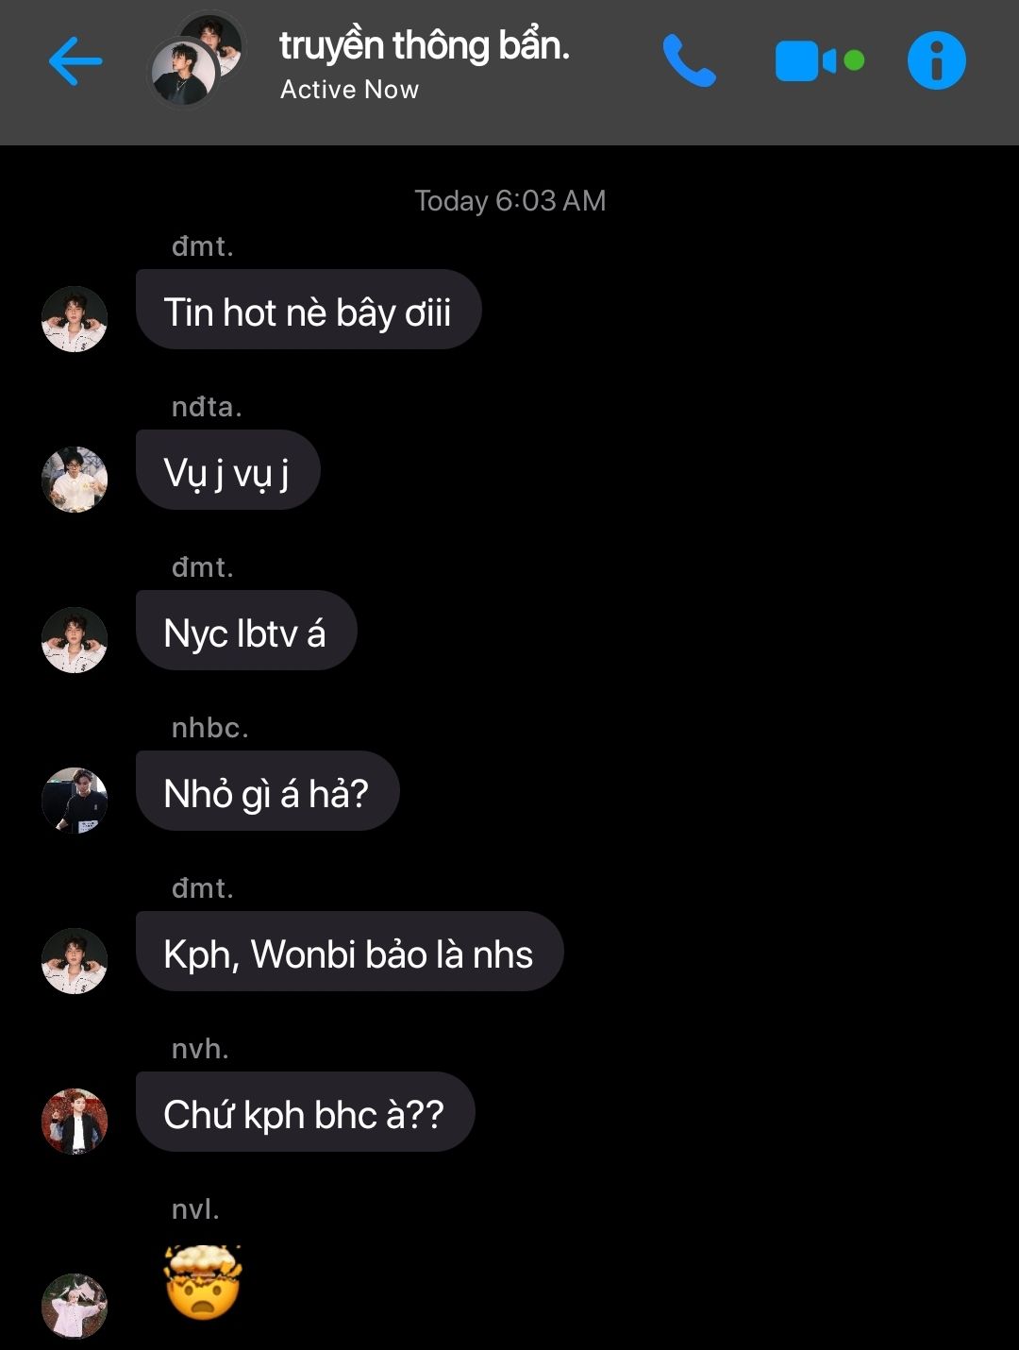Open nhbc.'s profile avatar

point(75,801)
